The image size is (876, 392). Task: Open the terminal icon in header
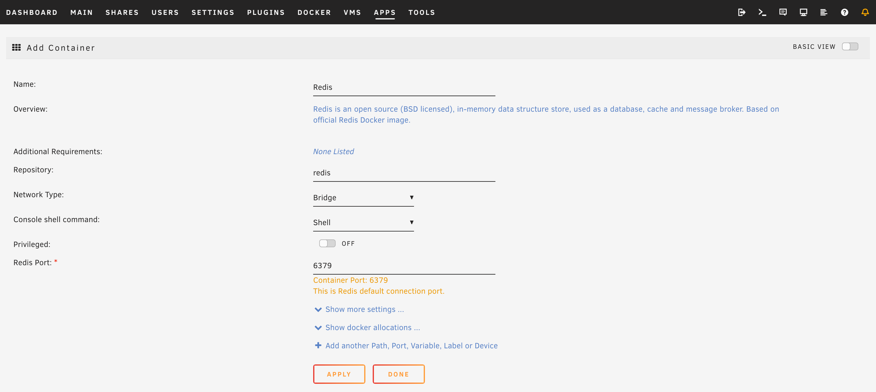(x=762, y=12)
